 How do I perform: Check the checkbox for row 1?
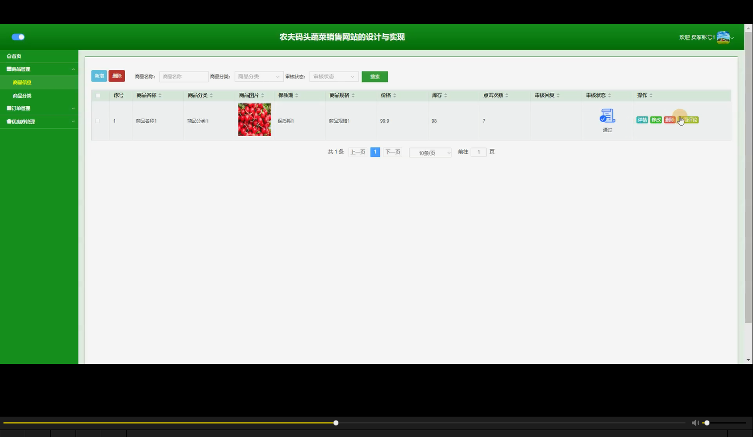pos(97,121)
